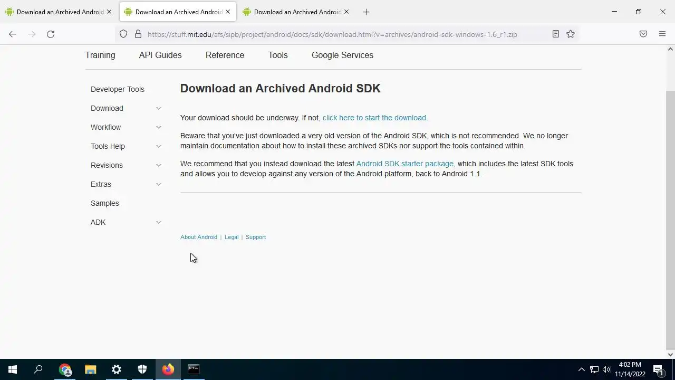Close the third browser tab
This screenshot has height=380, width=675.
pyautogui.click(x=346, y=12)
